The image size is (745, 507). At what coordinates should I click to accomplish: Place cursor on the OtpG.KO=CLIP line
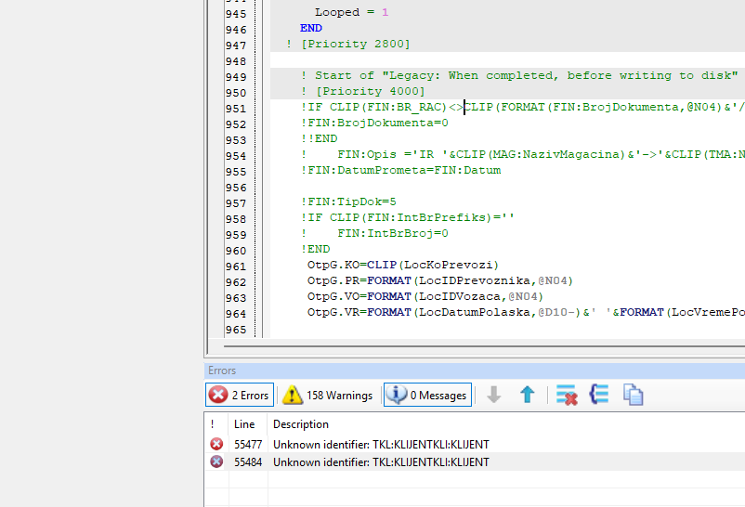(x=403, y=265)
